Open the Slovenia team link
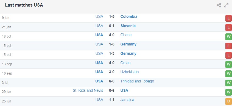232x106 pixels. [x=128, y=26]
